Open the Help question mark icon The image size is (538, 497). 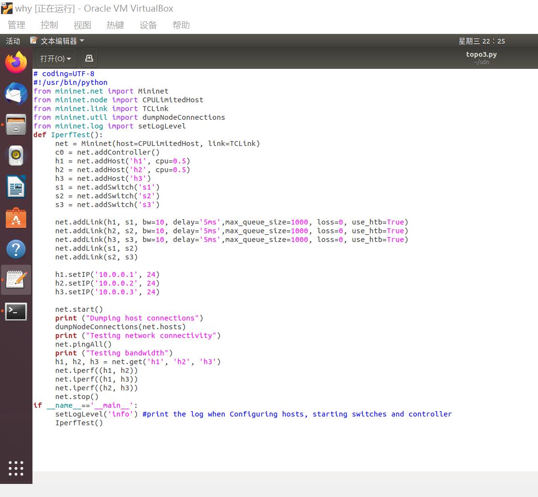click(x=16, y=249)
